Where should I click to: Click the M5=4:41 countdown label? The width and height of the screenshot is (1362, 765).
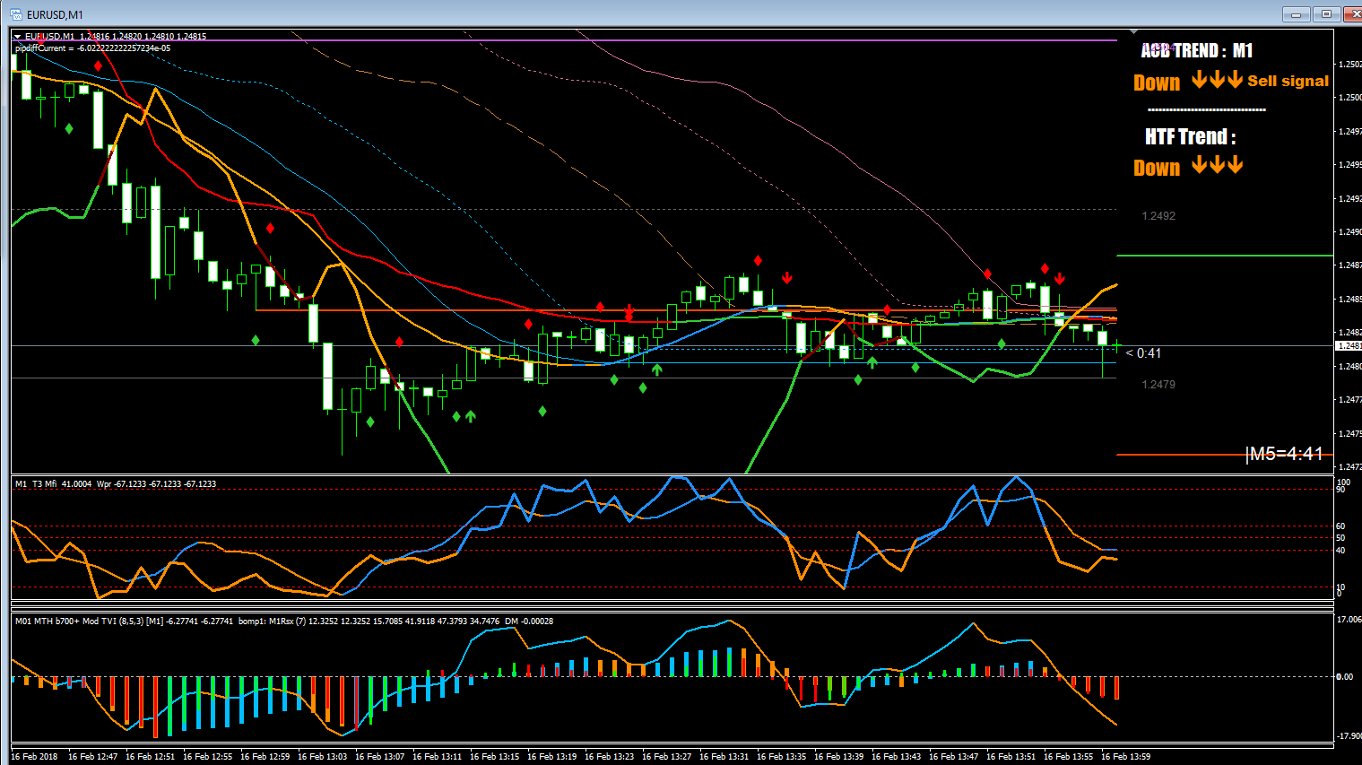[x=1286, y=454]
